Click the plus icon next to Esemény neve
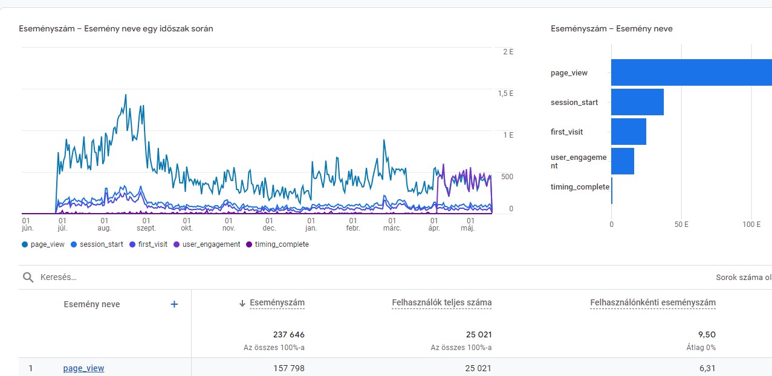 [x=174, y=304]
